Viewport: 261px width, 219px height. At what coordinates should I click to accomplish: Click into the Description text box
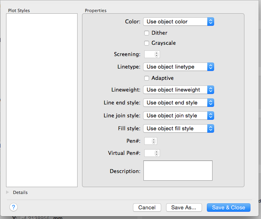click(178, 171)
